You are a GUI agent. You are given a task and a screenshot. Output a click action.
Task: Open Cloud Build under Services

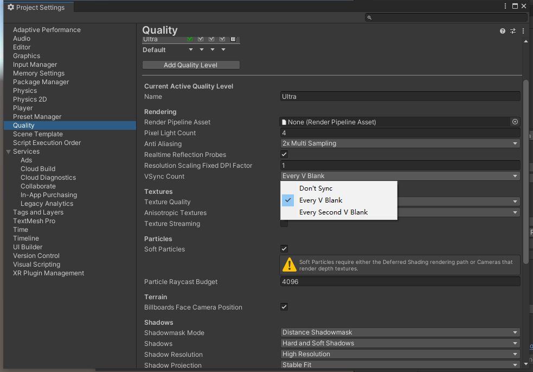coord(38,168)
